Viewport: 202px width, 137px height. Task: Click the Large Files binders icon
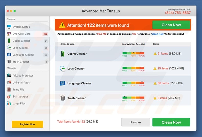click(9, 103)
